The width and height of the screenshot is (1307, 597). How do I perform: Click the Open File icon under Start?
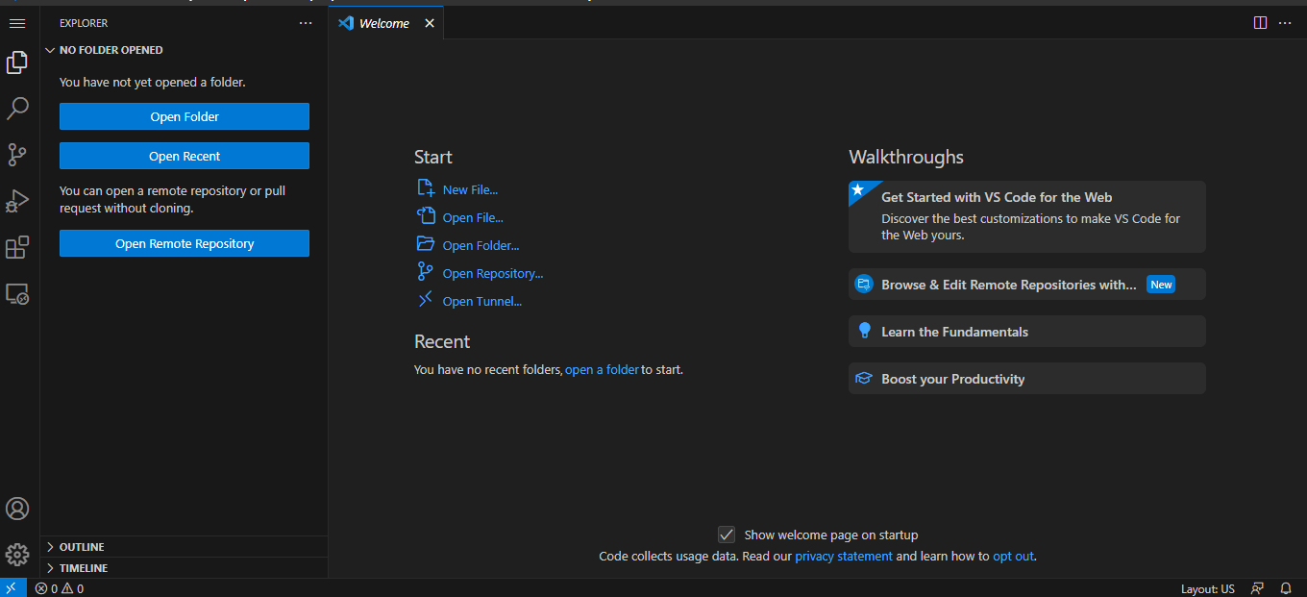(x=426, y=216)
